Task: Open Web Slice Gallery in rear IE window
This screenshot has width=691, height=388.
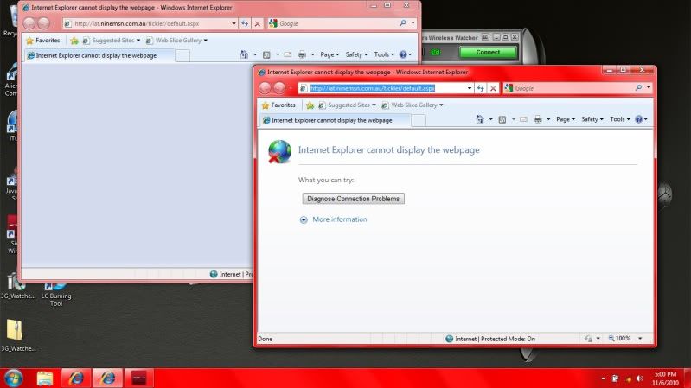Action: pyautogui.click(x=176, y=40)
